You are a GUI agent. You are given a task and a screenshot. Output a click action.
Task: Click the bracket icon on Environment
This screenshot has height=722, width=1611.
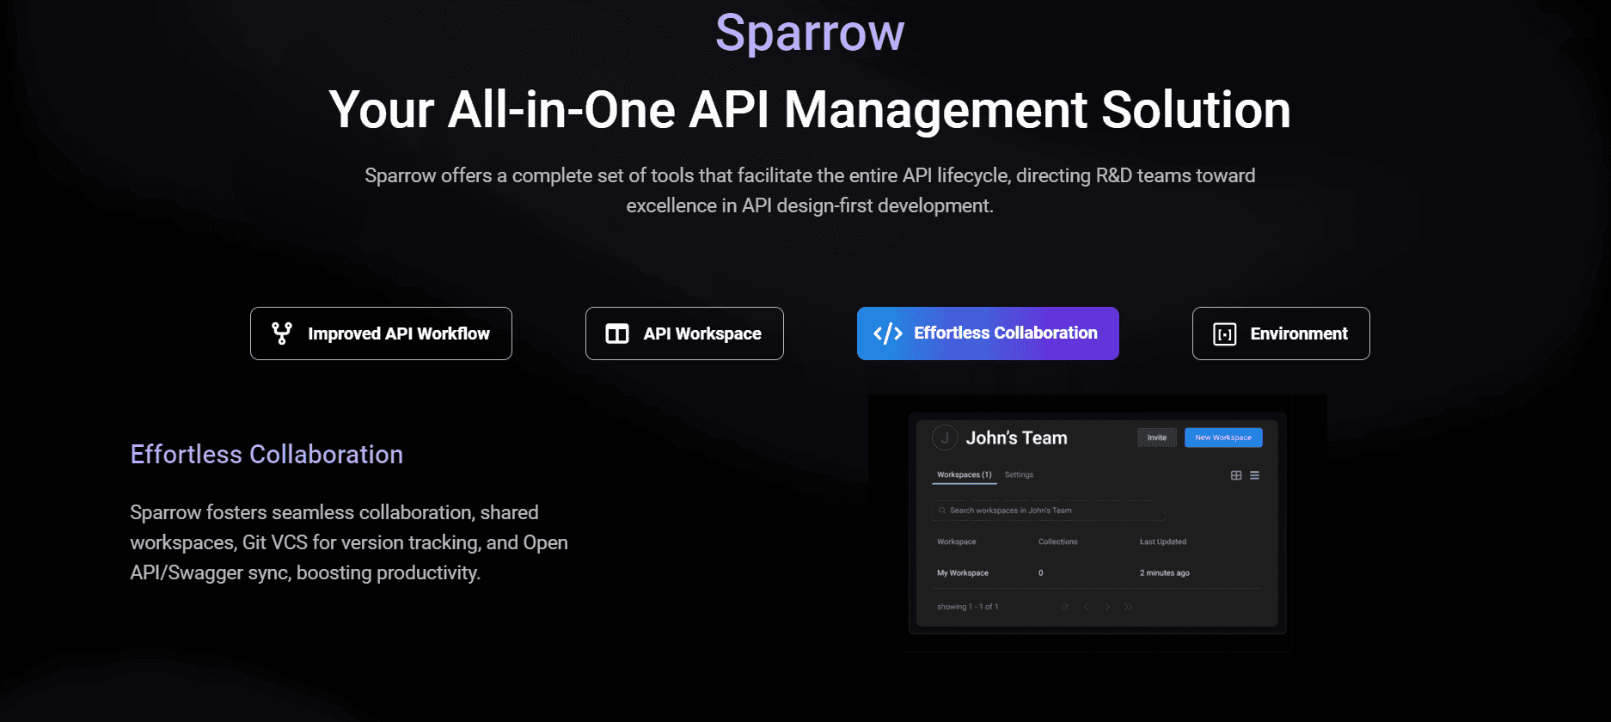coord(1224,333)
